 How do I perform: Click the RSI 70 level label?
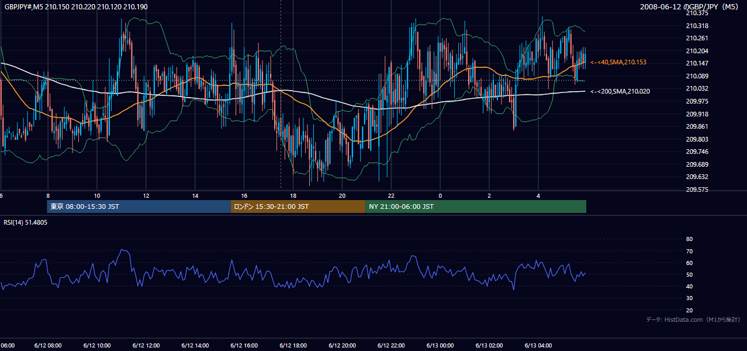[x=689, y=251]
